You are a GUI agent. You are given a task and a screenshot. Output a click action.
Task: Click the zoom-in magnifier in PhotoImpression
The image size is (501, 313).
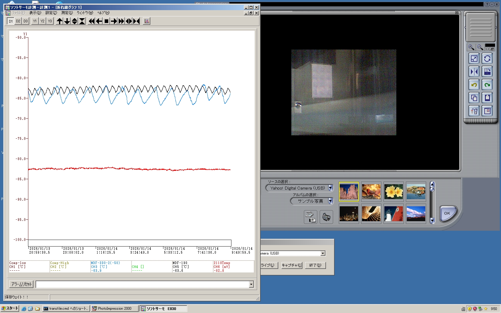tap(471, 47)
